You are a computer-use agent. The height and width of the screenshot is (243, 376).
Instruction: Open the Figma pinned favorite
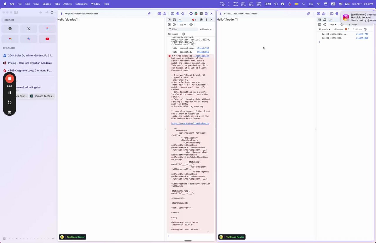click(x=47, y=29)
